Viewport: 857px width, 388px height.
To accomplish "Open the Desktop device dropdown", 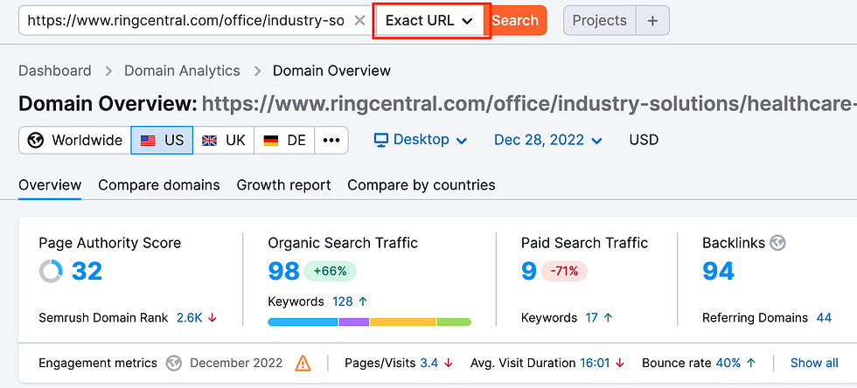I will click(421, 140).
